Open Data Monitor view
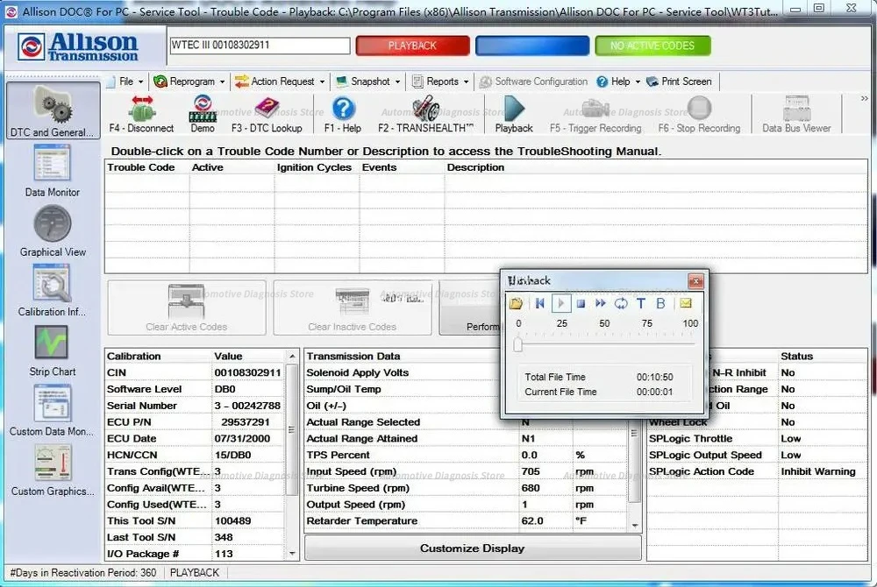 [52, 170]
